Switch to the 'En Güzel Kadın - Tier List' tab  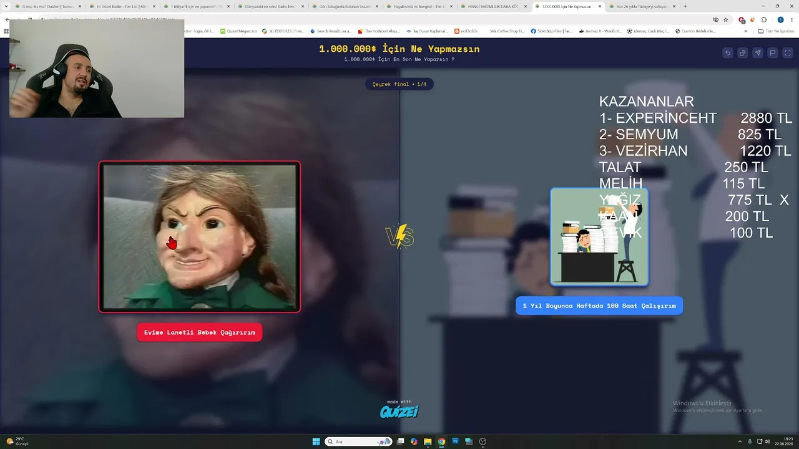123,6
